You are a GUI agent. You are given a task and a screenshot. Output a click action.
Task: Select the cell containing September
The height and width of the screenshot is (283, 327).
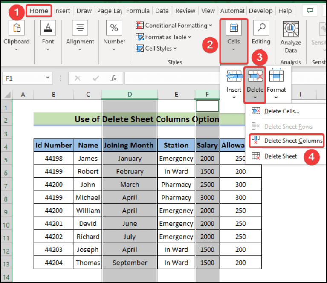pos(129,263)
